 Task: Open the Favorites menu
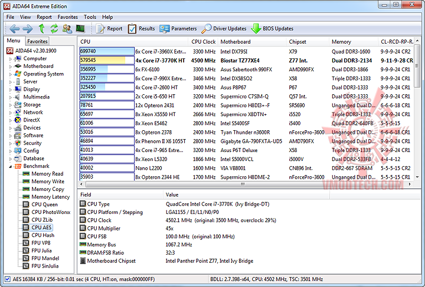[68, 17]
